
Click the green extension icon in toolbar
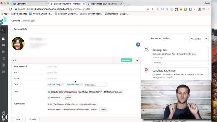click(185, 9)
